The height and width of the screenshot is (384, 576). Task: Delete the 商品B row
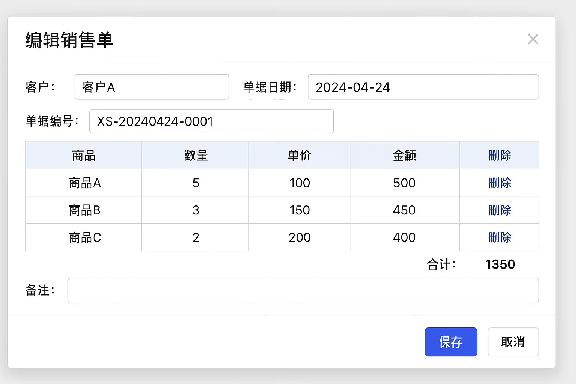(x=499, y=210)
